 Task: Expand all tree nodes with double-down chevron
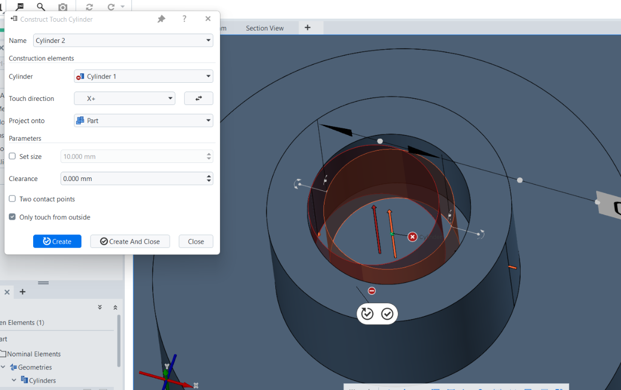click(x=100, y=307)
